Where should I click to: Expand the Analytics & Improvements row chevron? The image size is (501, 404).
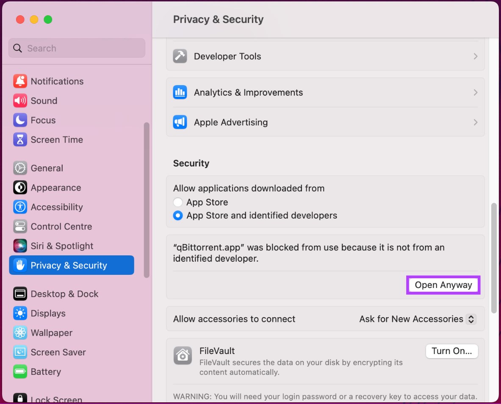click(476, 92)
